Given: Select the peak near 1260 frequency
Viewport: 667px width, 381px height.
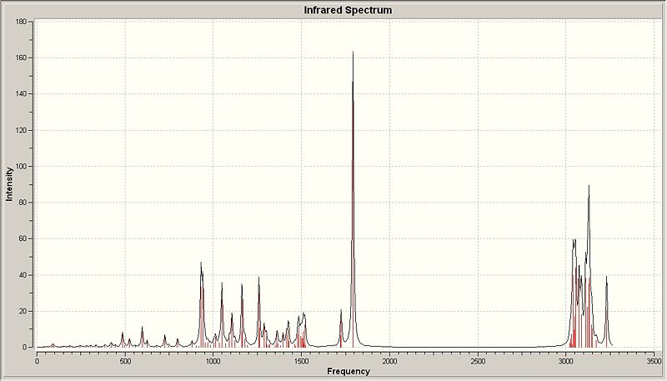Looking at the screenshot, I should 258,312.
